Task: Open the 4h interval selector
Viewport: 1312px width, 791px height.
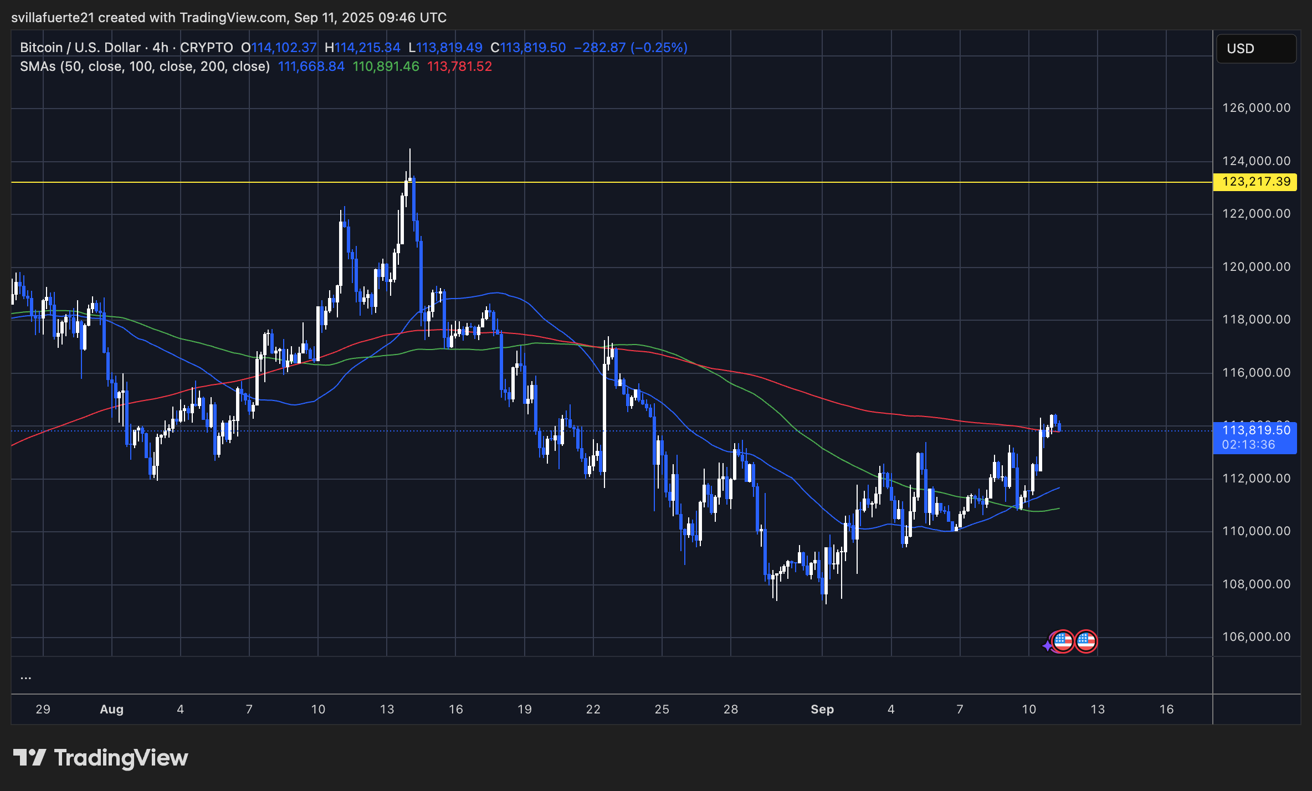Action: 160,48
